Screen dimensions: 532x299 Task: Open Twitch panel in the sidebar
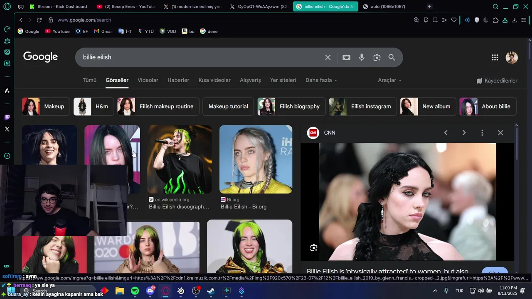point(7,118)
